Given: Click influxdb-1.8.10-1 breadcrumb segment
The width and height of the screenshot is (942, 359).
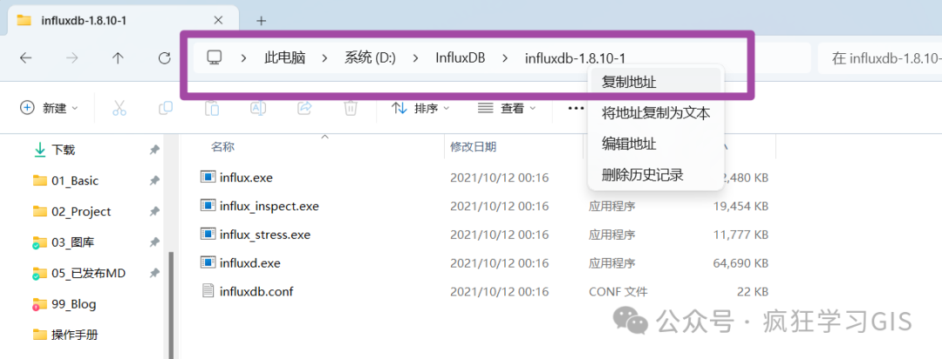Looking at the screenshot, I should point(576,58).
